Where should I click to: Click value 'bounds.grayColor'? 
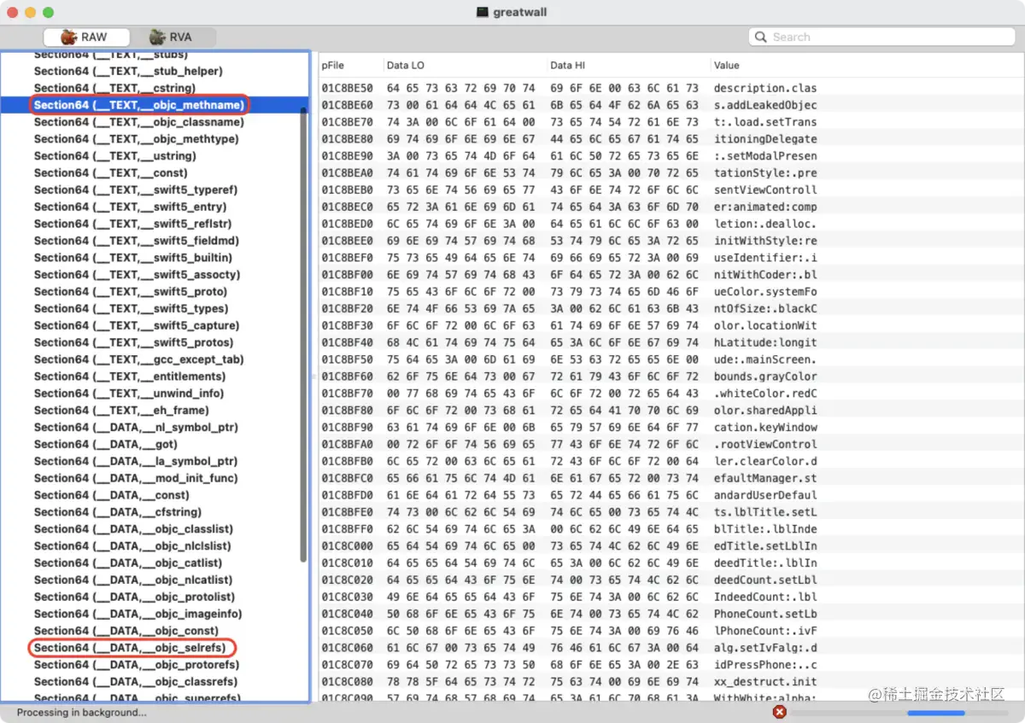coord(765,376)
